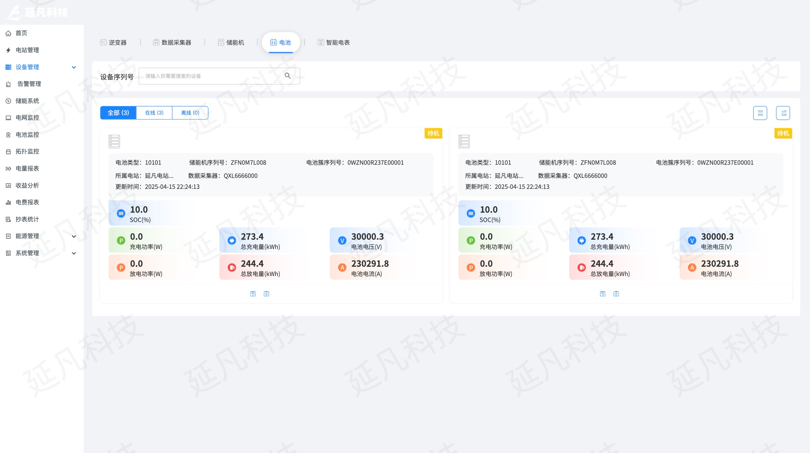Select the 离线 (0) filter

point(191,113)
